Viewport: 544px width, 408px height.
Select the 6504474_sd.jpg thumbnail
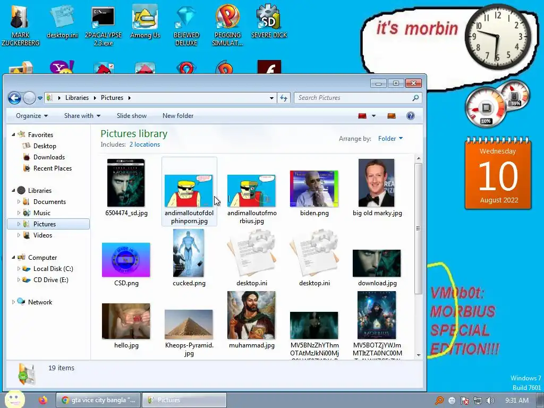pos(126,183)
